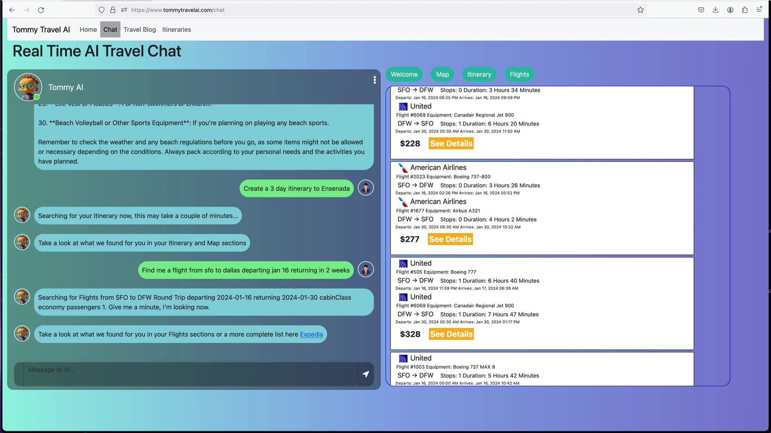Switch to the Map tab
Image resolution: width=771 pixels, height=433 pixels.
443,75
